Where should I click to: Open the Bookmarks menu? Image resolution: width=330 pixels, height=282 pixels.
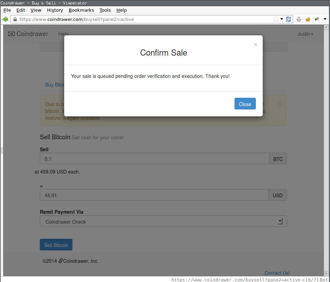[x=81, y=10]
